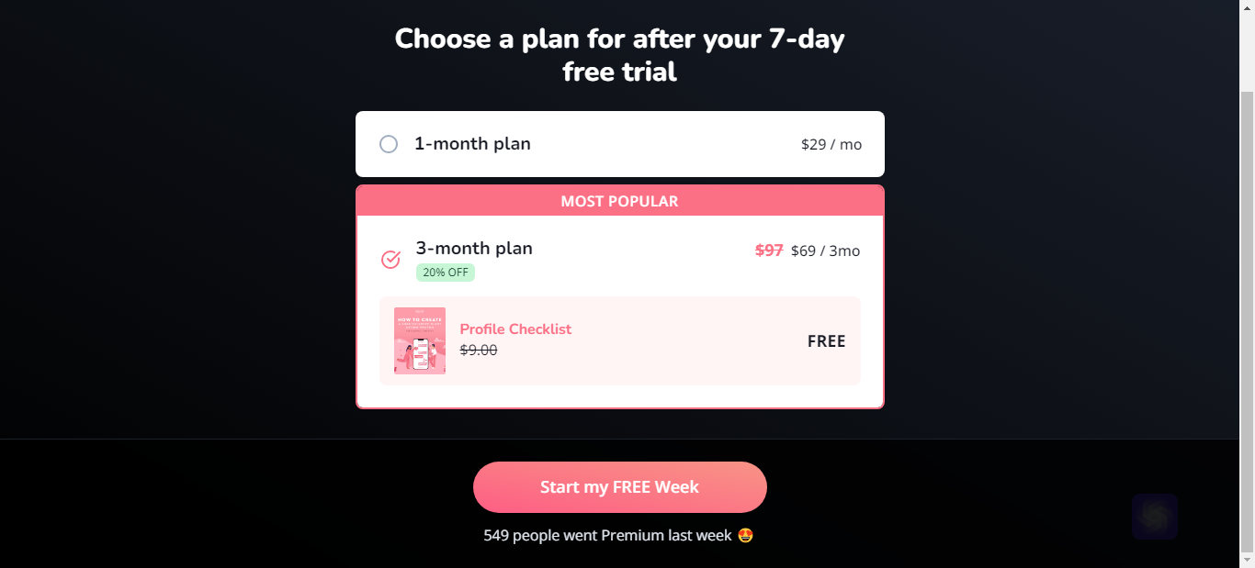Click the scrollbar down arrow
Screen dimensions: 1255x568
[1247, 560]
